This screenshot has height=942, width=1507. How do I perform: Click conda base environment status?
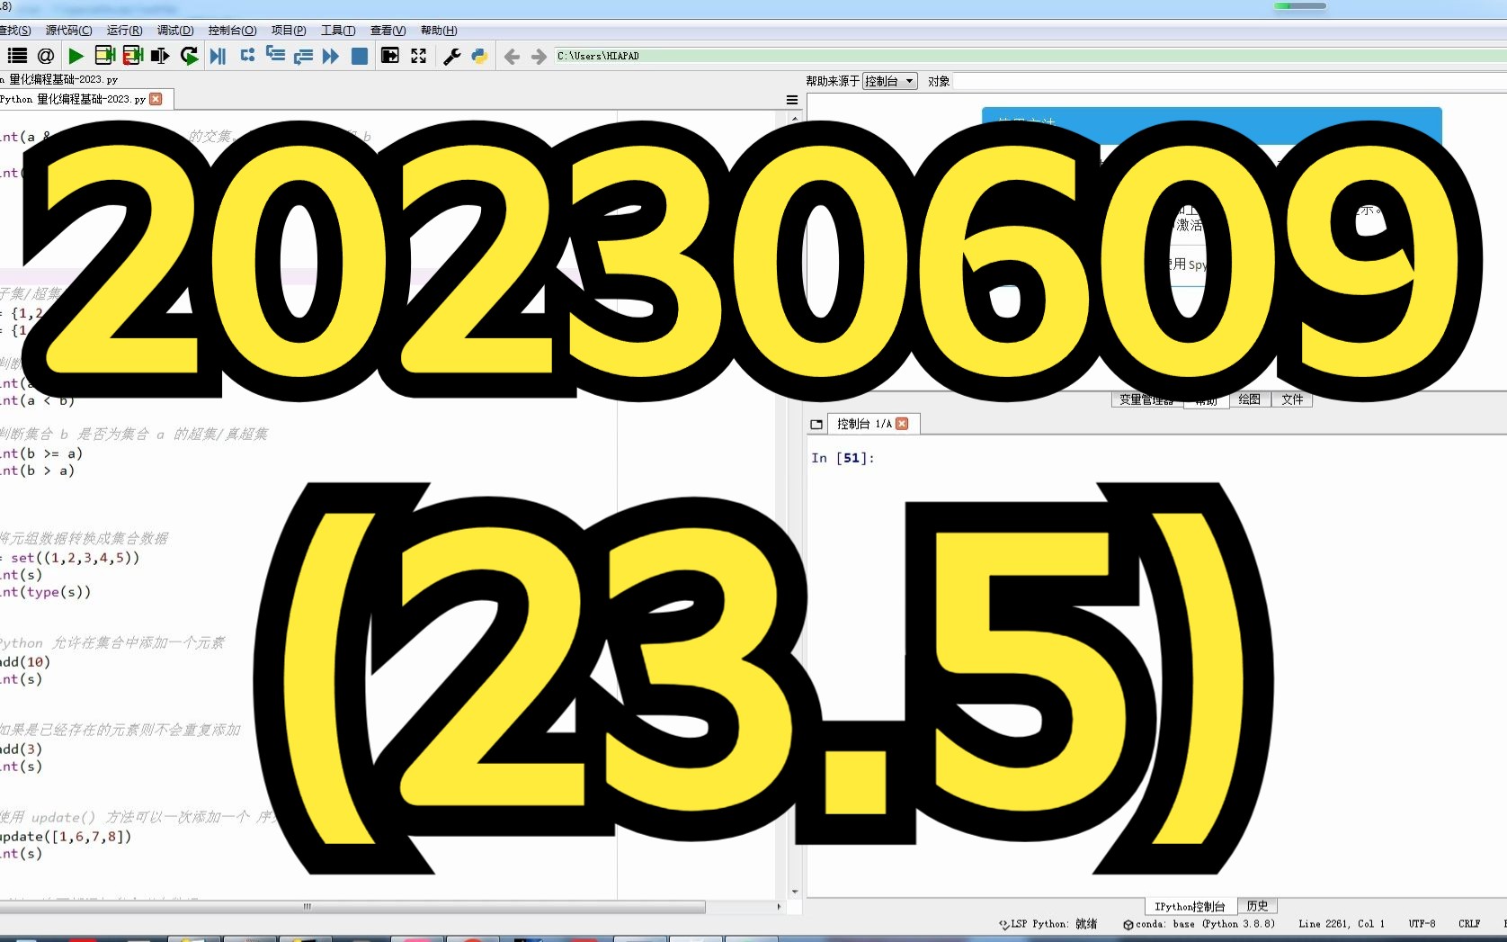[1199, 924]
